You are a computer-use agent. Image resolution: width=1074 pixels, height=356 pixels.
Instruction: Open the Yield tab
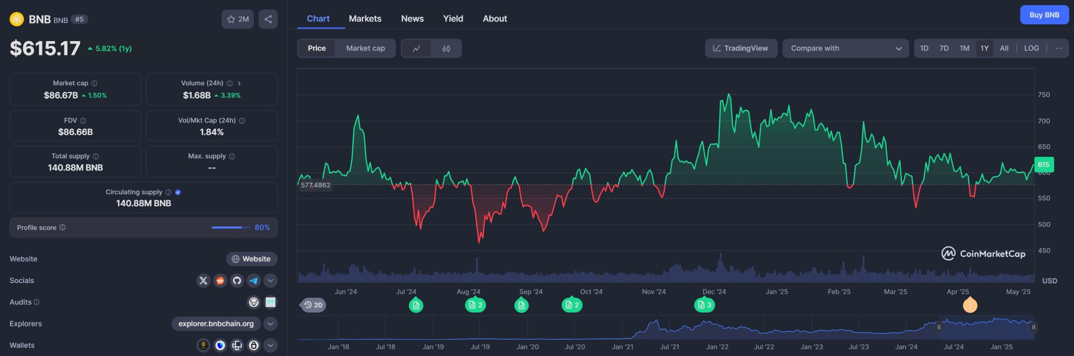453,19
